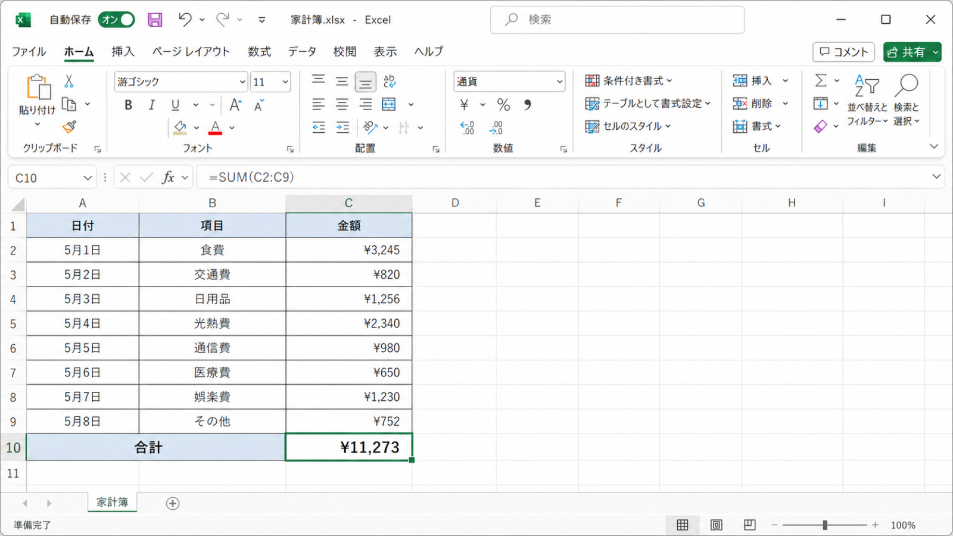The width and height of the screenshot is (953, 536).
Task: Toggle middle vertical alignment
Action: (x=342, y=82)
